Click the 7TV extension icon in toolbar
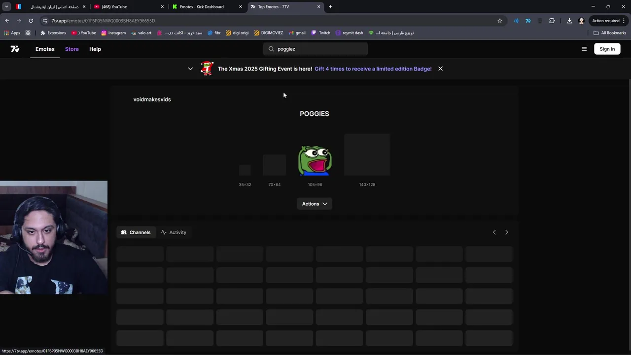The height and width of the screenshot is (355, 631). click(x=528, y=21)
